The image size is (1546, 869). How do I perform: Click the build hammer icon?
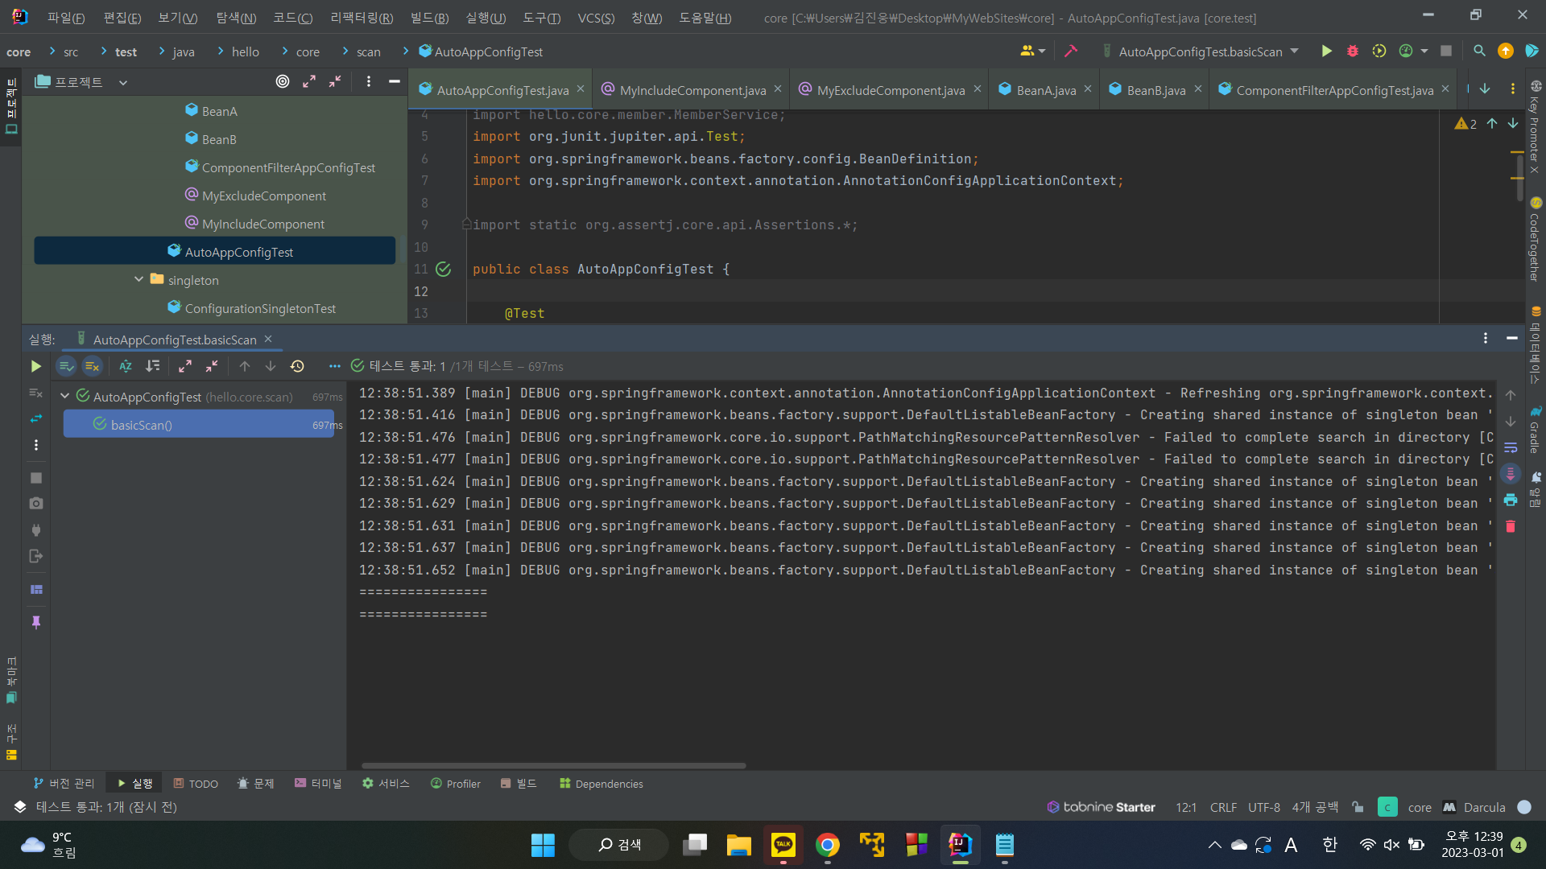tap(1070, 51)
